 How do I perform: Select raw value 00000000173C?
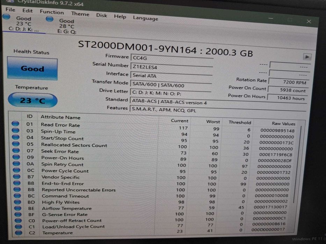tap(276, 143)
